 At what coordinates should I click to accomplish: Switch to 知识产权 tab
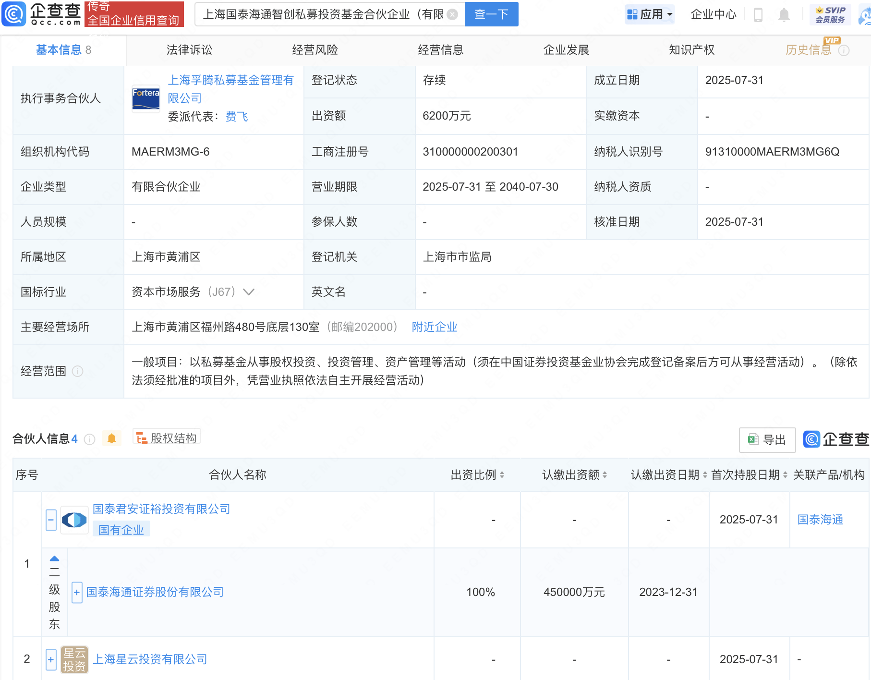pos(692,50)
